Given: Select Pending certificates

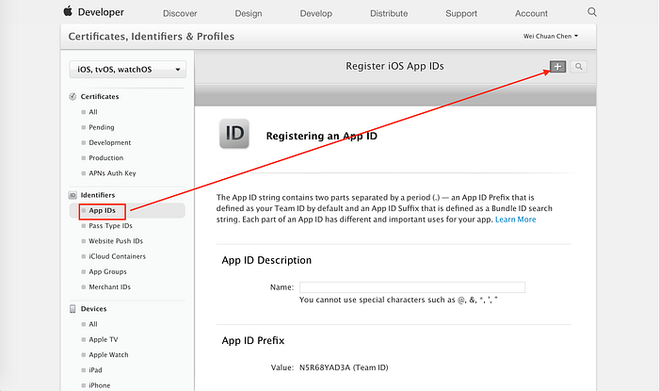Looking at the screenshot, I should 102,127.
